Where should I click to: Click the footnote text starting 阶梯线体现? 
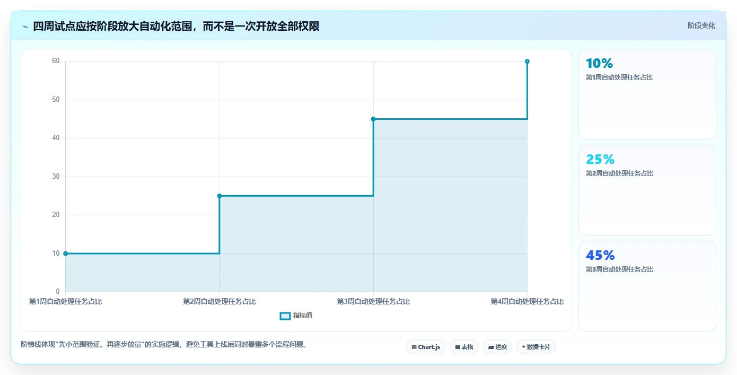coord(164,345)
